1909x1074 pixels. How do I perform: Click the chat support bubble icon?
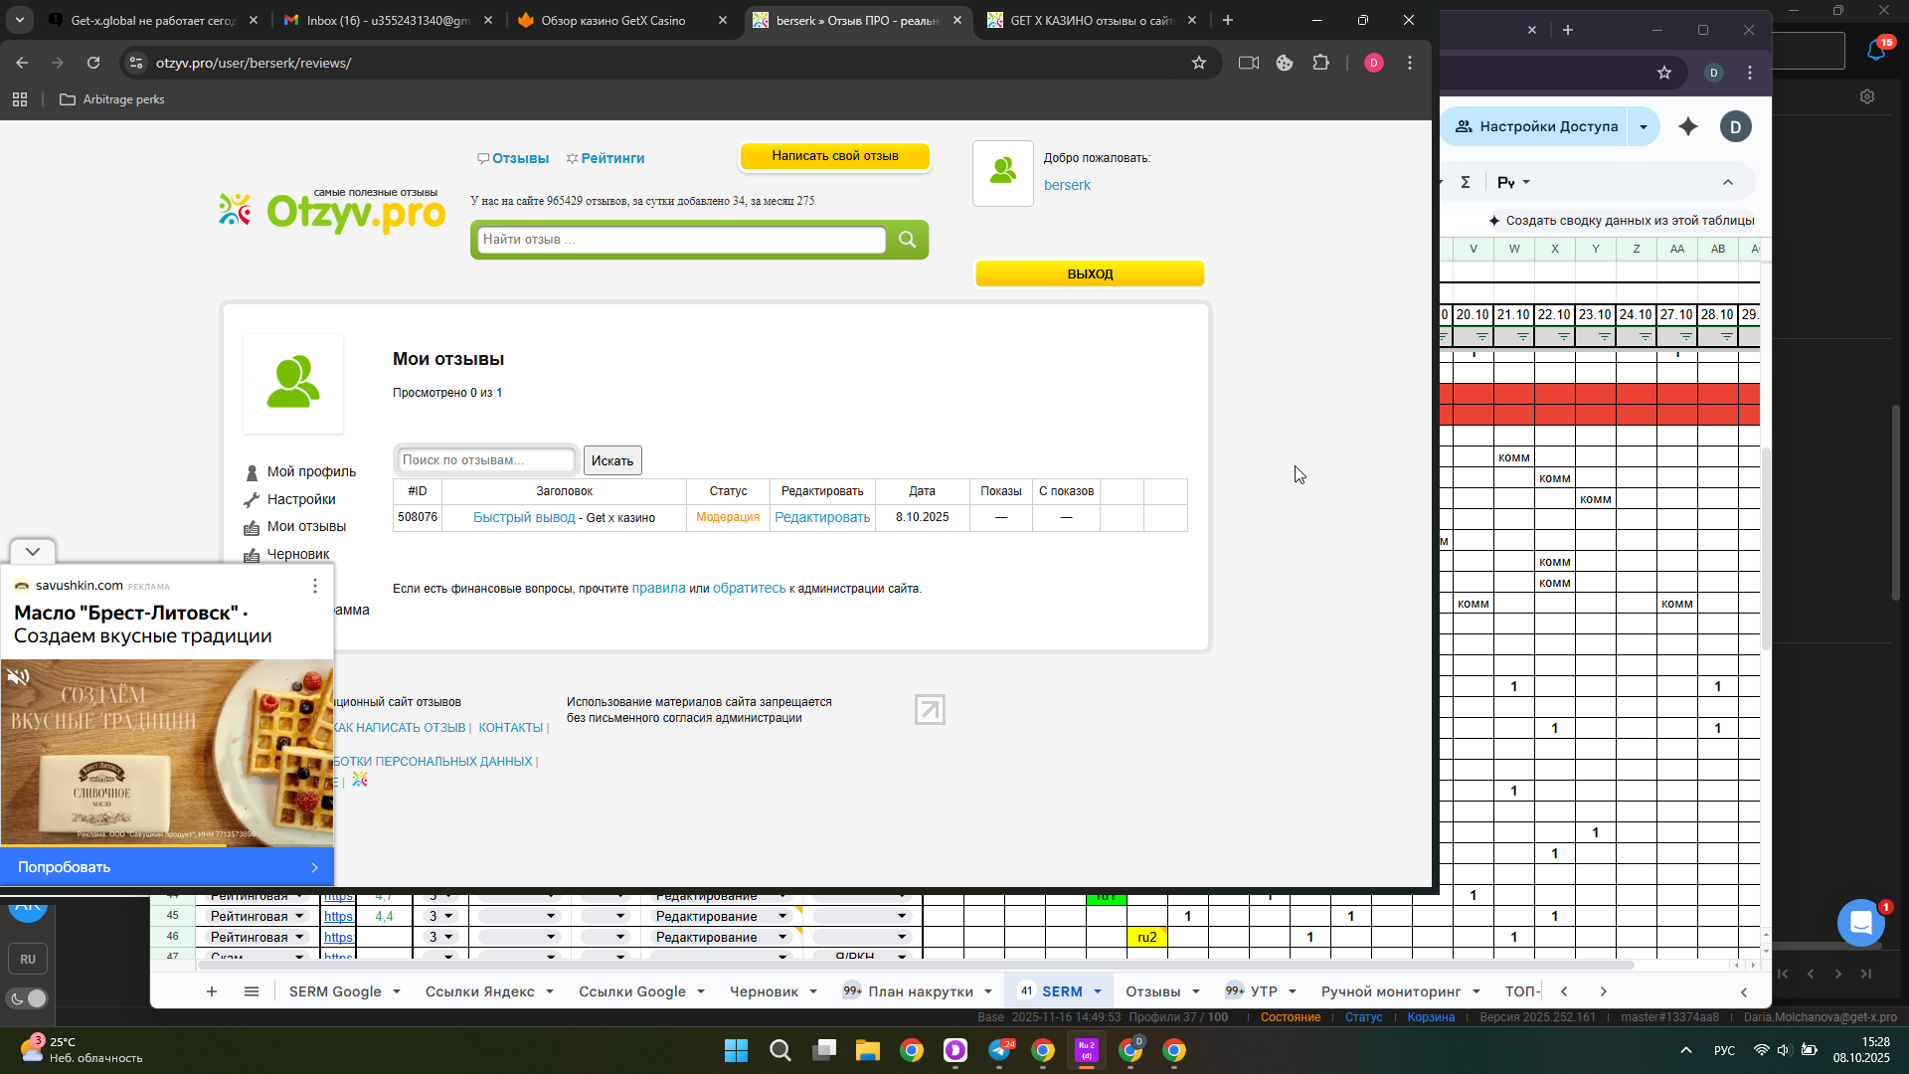(1860, 922)
